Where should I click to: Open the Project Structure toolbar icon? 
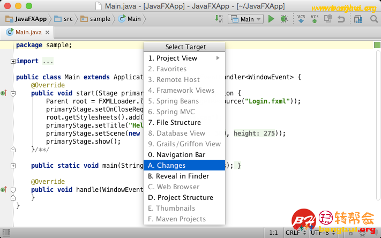coord(358,19)
